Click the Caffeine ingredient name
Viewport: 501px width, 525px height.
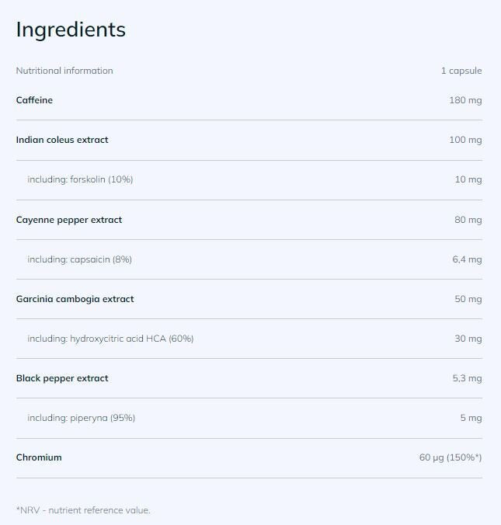[x=34, y=100]
